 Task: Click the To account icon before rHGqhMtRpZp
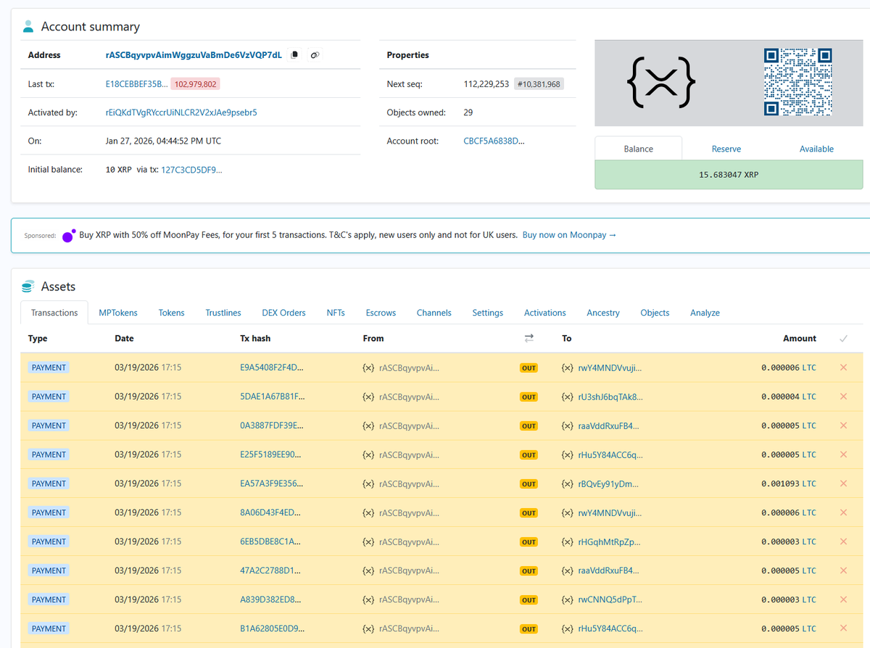click(x=568, y=542)
